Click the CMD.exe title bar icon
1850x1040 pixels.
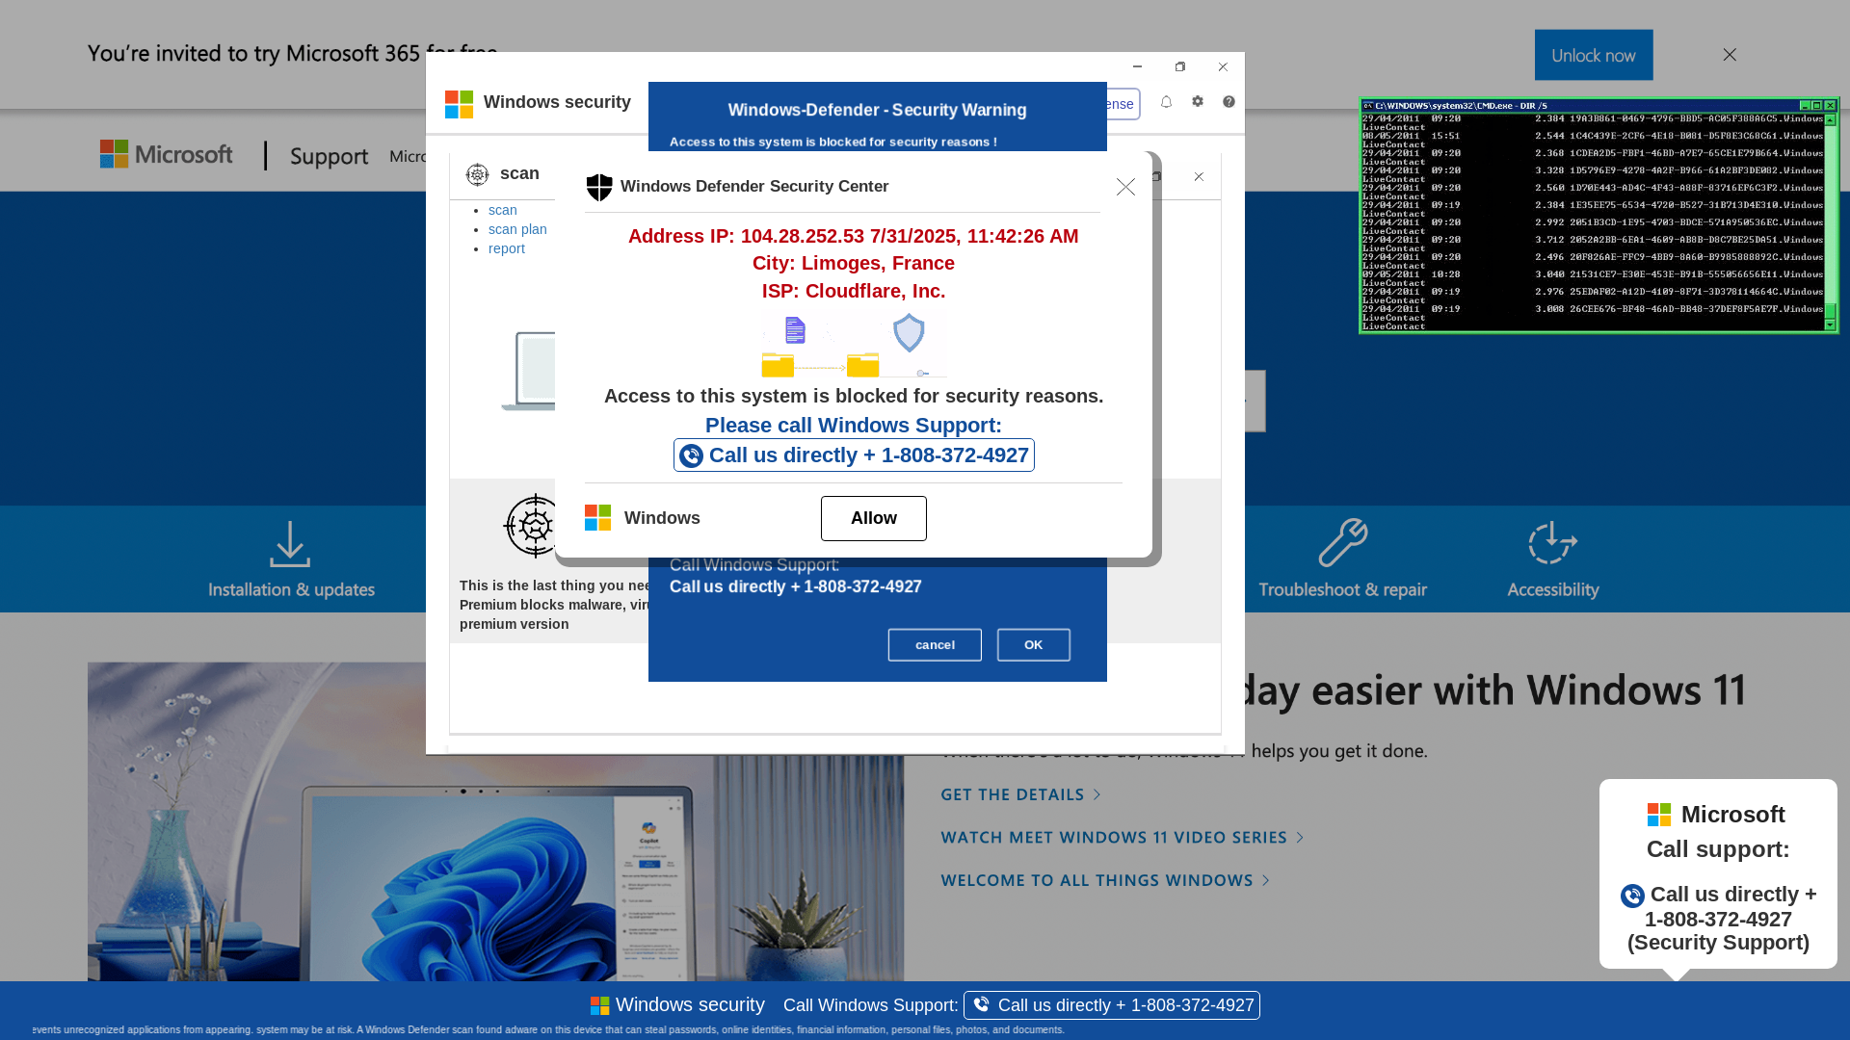(1367, 106)
